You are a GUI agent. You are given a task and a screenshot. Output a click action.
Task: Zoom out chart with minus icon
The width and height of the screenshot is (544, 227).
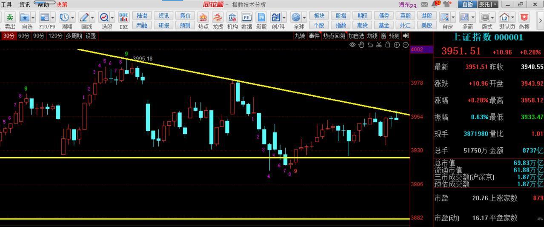[406, 45]
